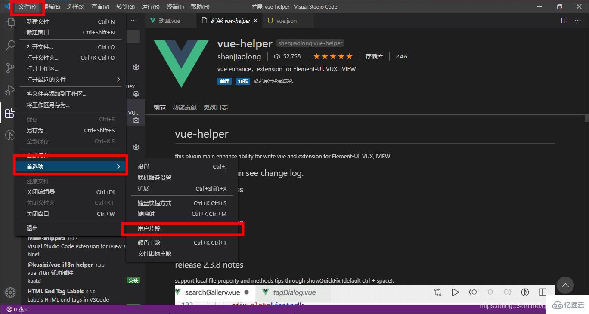589x314 pixels.
Task: Click the five-star rating of vue-helper
Action: pyautogui.click(x=333, y=56)
